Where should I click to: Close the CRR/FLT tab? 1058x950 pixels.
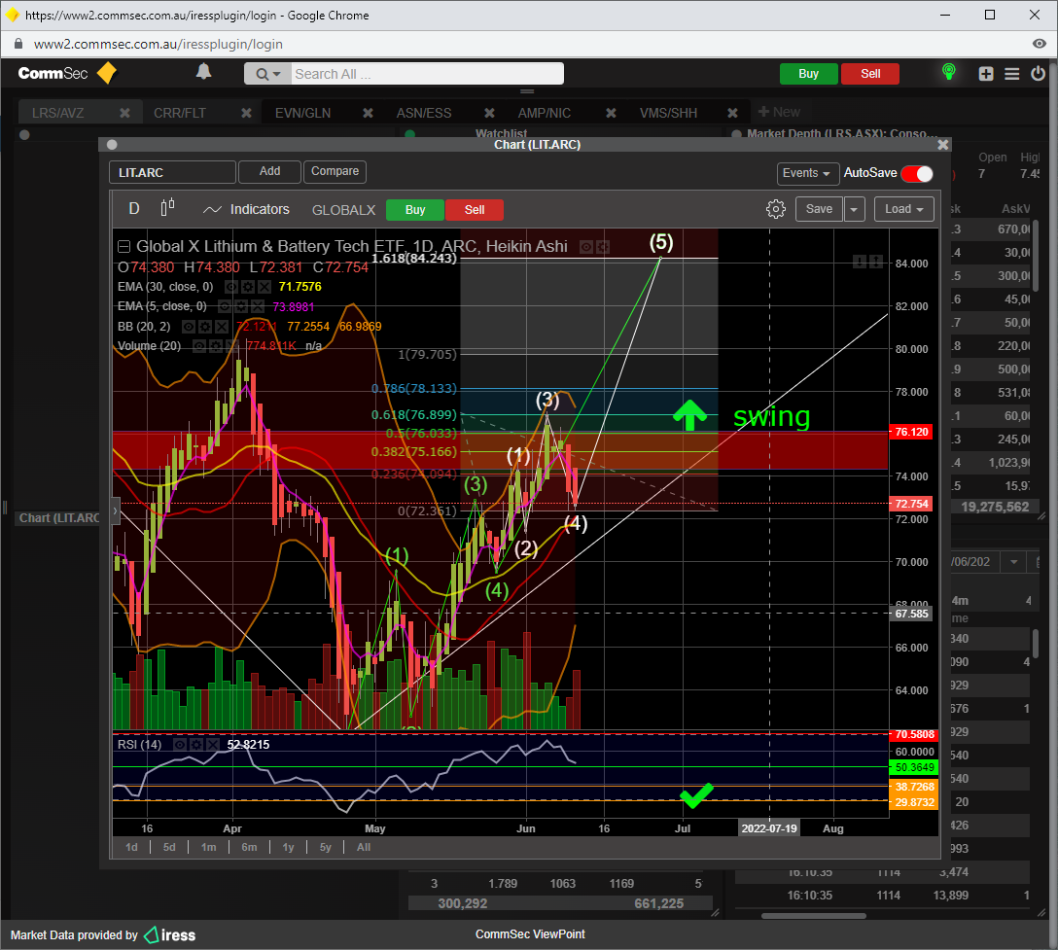246,113
